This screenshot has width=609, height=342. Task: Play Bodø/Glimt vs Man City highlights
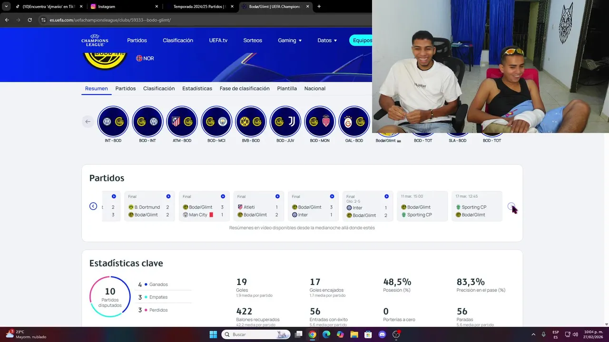[223, 196]
